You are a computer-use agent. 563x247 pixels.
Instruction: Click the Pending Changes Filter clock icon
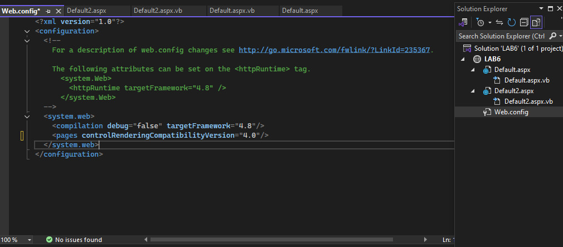coord(480,23)
